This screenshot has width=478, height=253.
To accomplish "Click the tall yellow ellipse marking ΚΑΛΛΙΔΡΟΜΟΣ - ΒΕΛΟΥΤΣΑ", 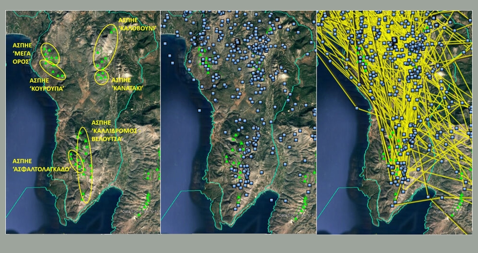I will pyautogui.click(x=84, y=165).
